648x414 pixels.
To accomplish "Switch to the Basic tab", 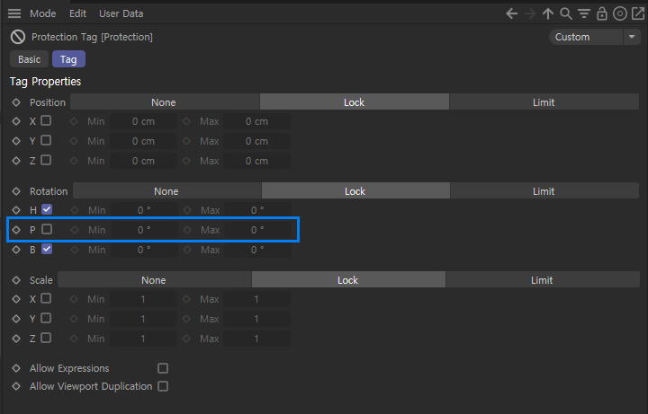I will coord(29,59).
